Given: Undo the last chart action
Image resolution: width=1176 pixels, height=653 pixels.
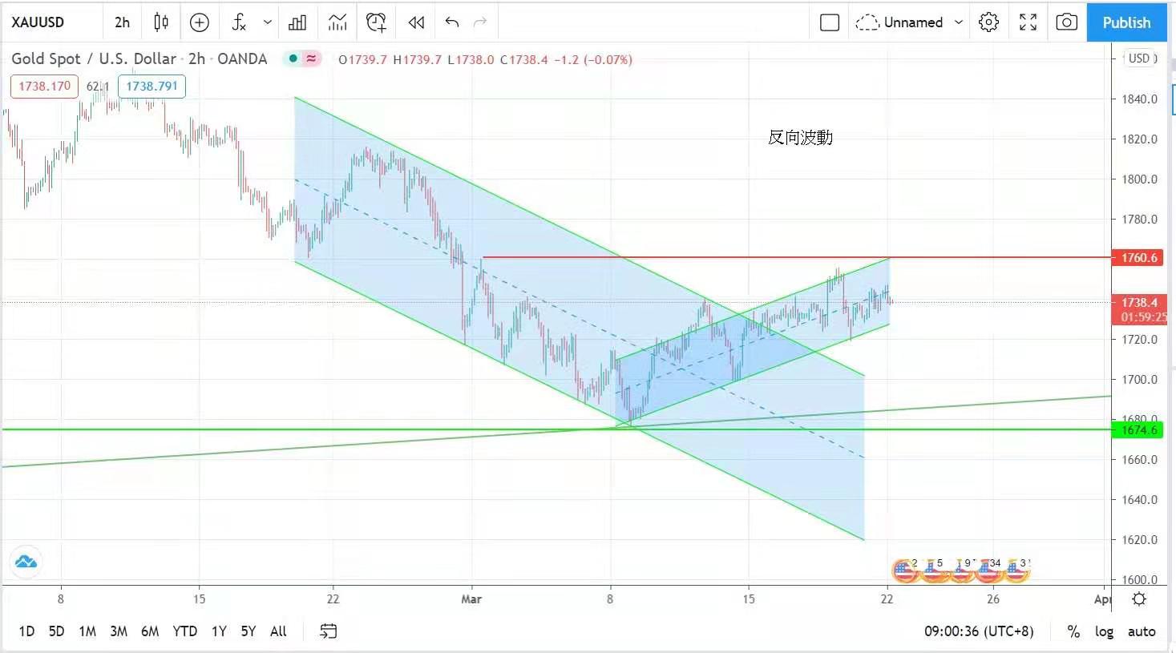Looking at the screenshot, I should point(452,22).
